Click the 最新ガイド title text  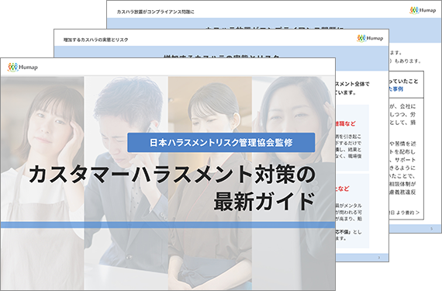click(264, 201)
